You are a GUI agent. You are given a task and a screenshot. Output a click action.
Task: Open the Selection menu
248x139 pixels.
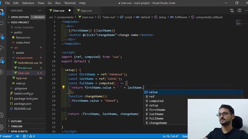(28, 3)
